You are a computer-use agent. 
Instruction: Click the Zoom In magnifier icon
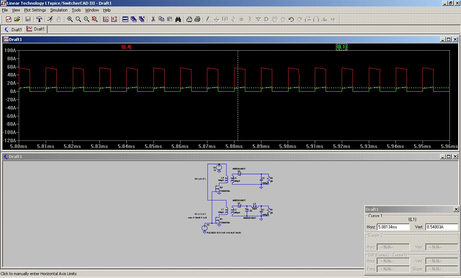[70, 19]
